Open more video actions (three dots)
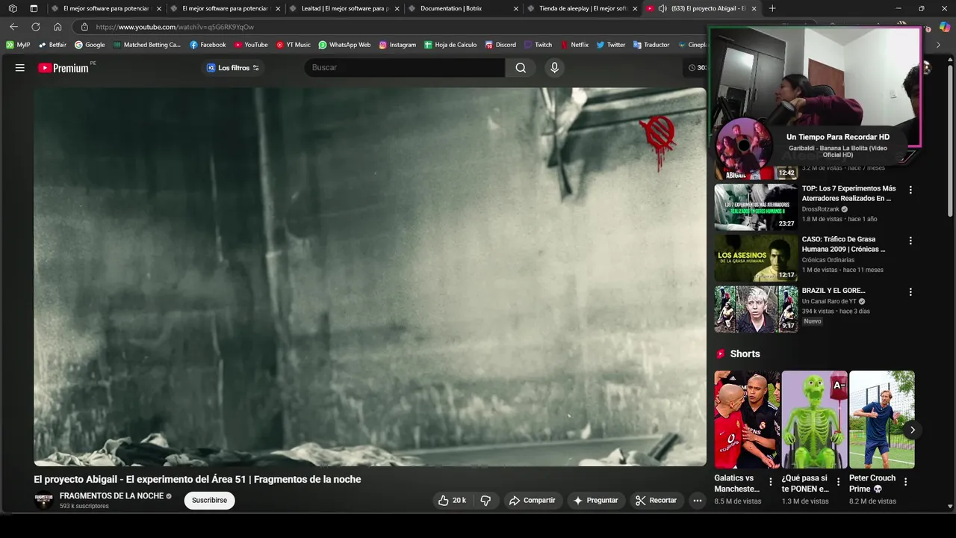Image resolution: width=956 pixels, height=538 pixels. pos(698,501)
